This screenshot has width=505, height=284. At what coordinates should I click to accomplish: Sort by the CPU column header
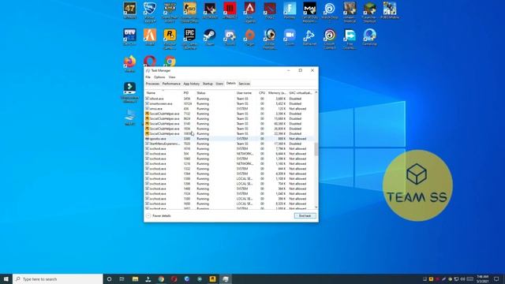[262, 93]
